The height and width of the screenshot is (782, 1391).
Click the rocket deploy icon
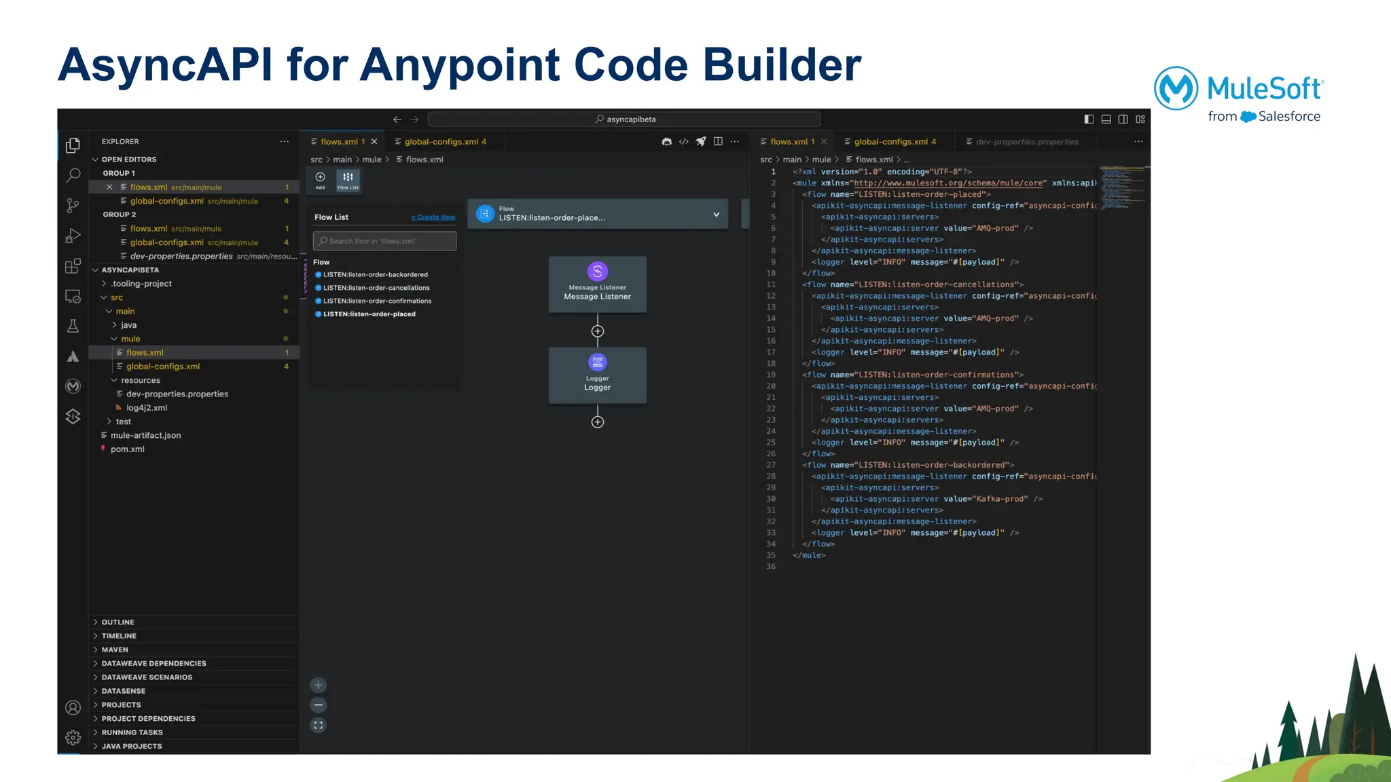701,142
